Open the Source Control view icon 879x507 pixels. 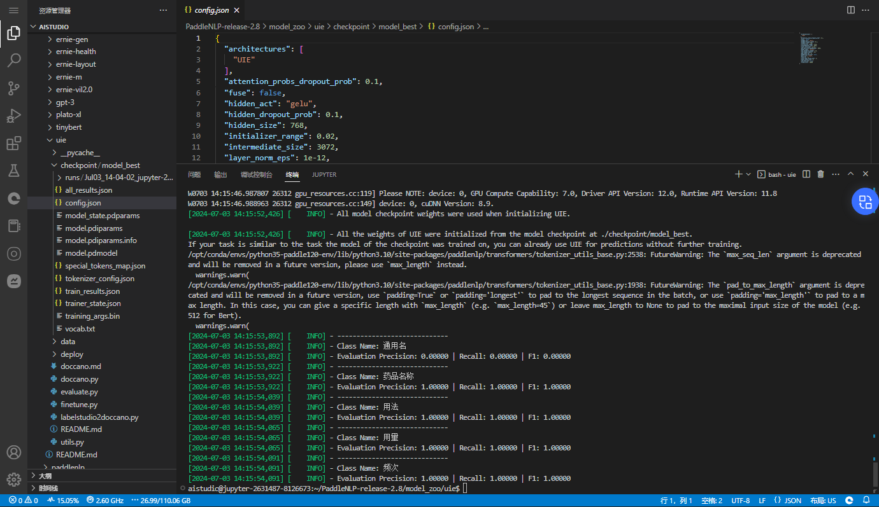[x=13, y=88]
